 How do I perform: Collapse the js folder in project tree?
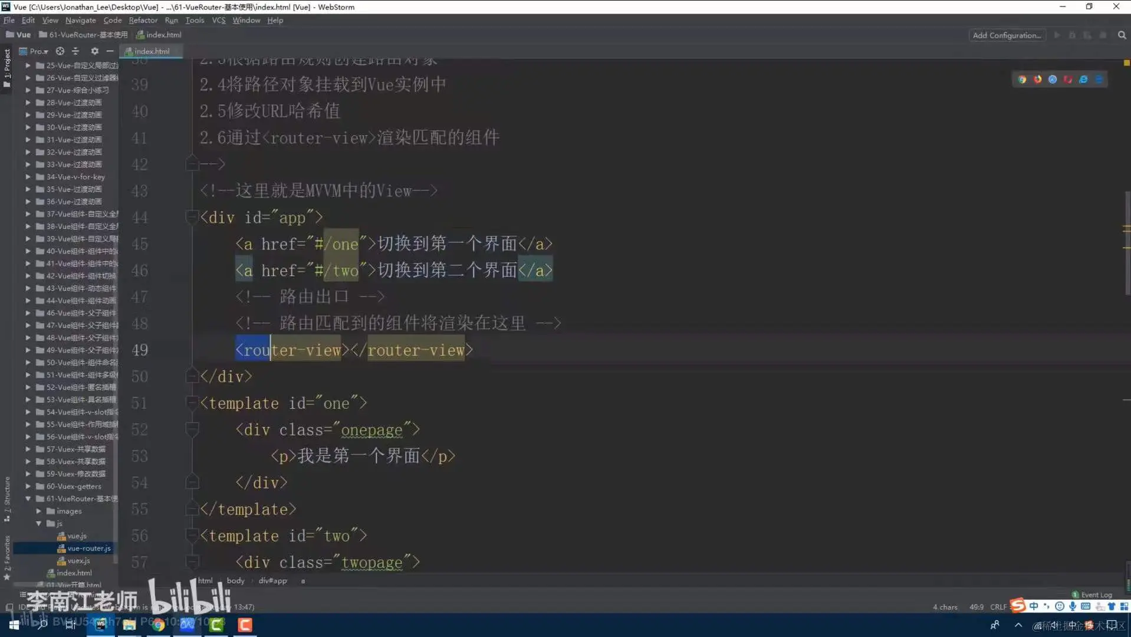(x=38, y=523)
